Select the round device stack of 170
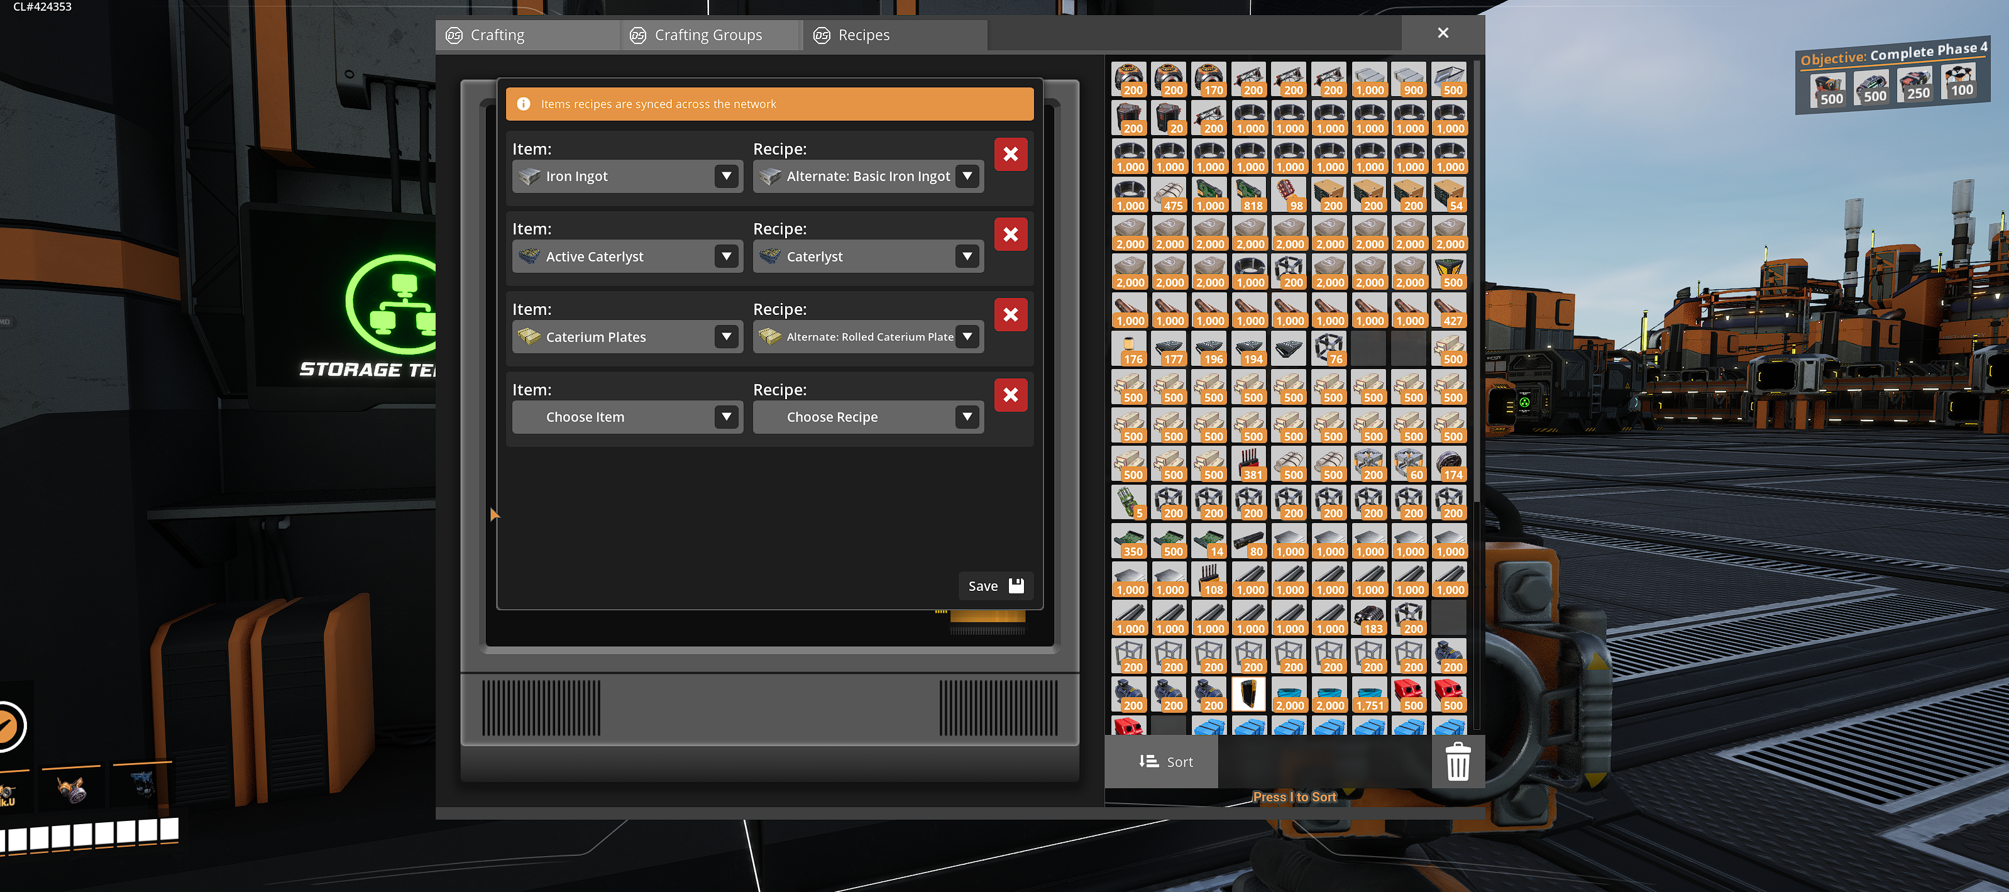The image size is (2009, 892). pyautogui.click(x=1209, y=80)
